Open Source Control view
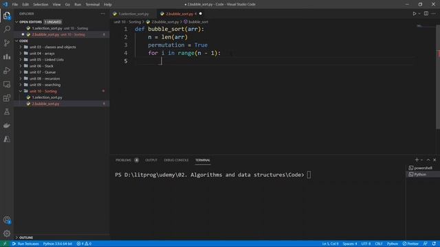 coord(7,43)
